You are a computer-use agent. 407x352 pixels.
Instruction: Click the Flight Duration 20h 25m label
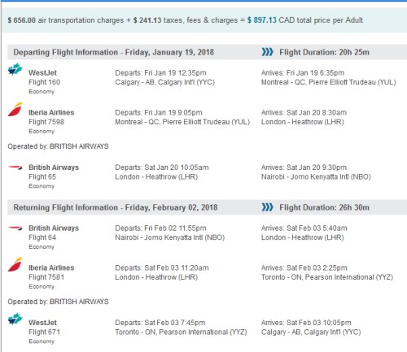(x=324, y=52)
